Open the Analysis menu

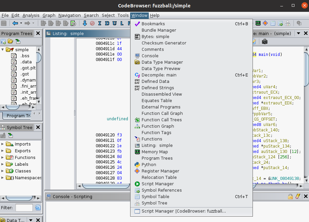click(31, 15)
